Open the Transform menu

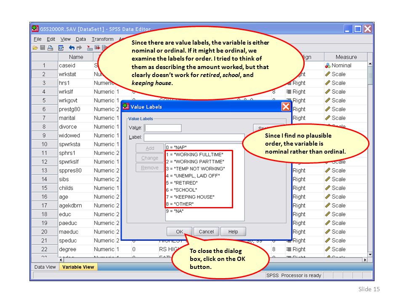point(103,39)
